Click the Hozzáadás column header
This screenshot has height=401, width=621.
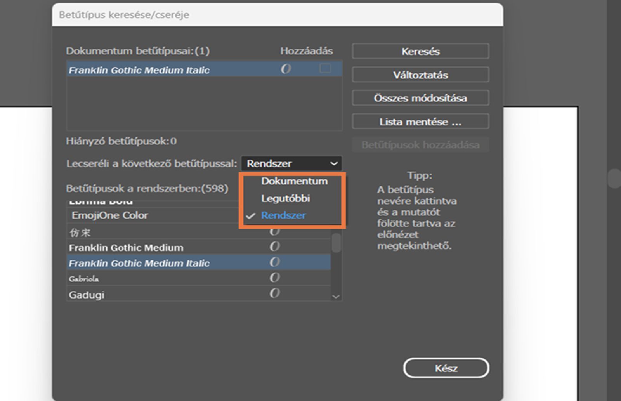click(x=307, y=51)
